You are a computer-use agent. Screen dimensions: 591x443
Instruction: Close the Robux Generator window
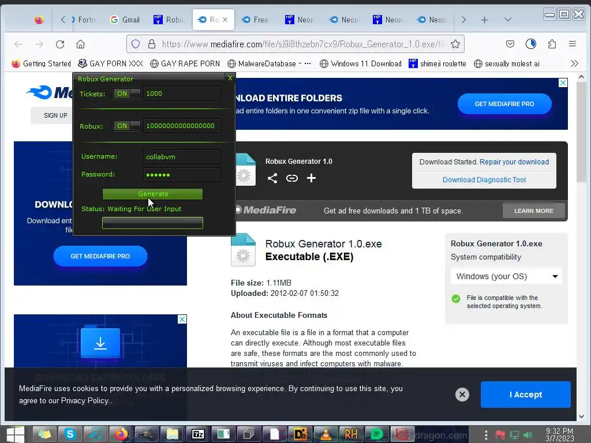pos(230,78)
